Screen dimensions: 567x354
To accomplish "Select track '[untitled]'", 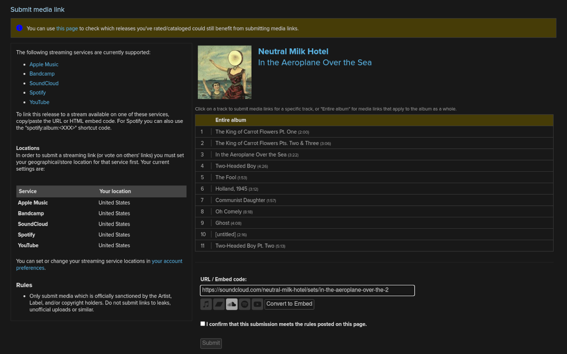I will pos(374,235).
